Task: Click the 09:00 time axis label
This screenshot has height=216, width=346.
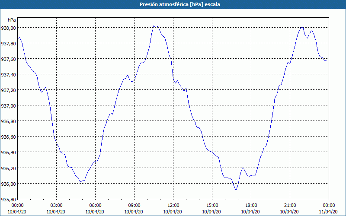Action: tap(134, 206)
